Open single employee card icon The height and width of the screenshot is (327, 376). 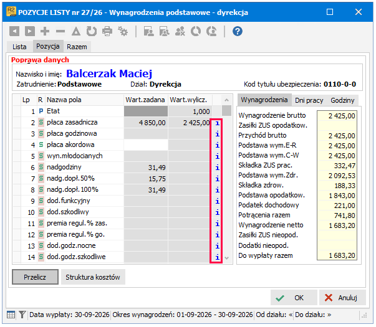click(x=148, y=31)
